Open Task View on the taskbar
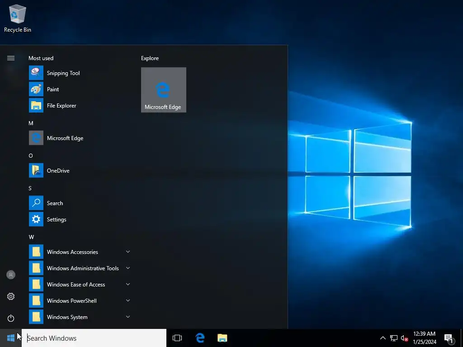The height and width of the screenshot is (347, 463). (x=177, y=338)
